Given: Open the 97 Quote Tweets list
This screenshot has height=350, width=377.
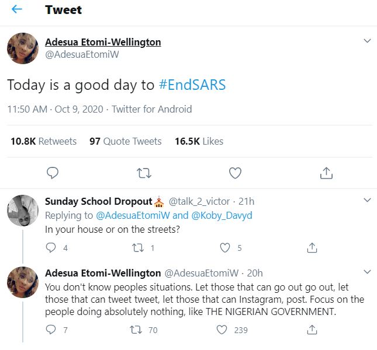Looking at the screenshot, I should [125, 141].
